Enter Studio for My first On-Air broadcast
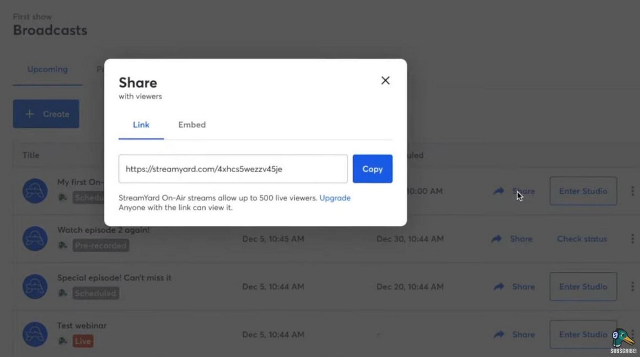The height and width of the screenshot is (357, 640). [x=583, y=191]
